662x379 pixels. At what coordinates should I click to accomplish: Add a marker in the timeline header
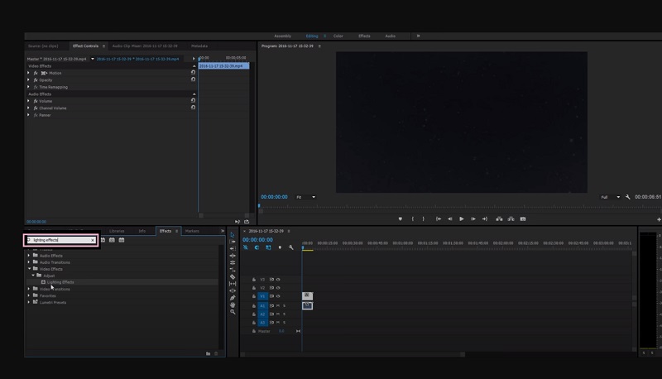tap(280, 247)
